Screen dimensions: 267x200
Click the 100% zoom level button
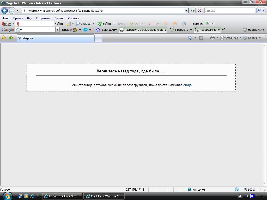click(x=250, y=190)
